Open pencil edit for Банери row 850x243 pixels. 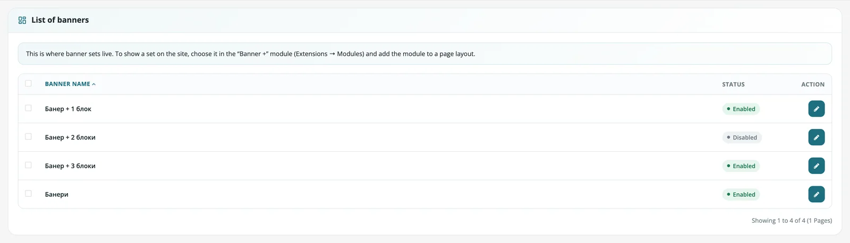[x=817, y=194]
